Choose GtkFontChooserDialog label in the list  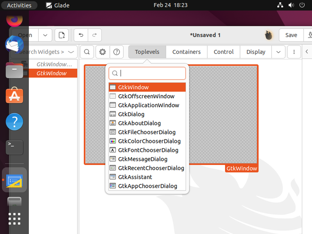(148, 150)
